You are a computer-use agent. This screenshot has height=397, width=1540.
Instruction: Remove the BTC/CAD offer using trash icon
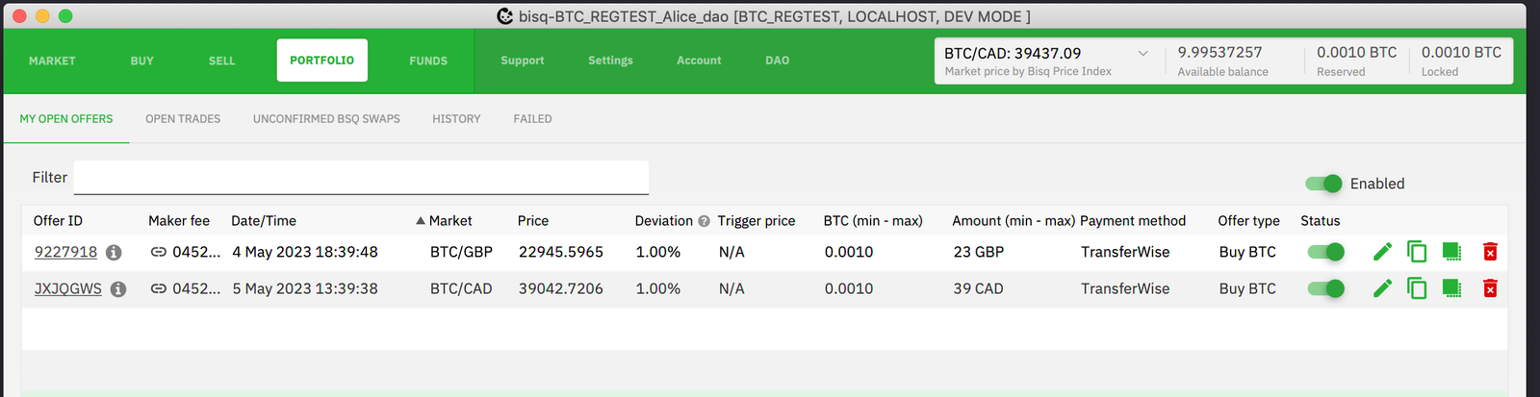click(x=1490, y=288)
